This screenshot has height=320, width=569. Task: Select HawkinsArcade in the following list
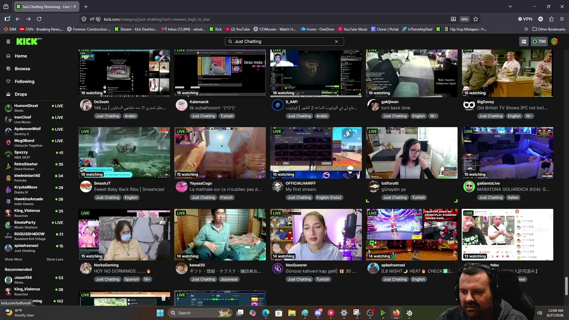[x=34, y=201]
